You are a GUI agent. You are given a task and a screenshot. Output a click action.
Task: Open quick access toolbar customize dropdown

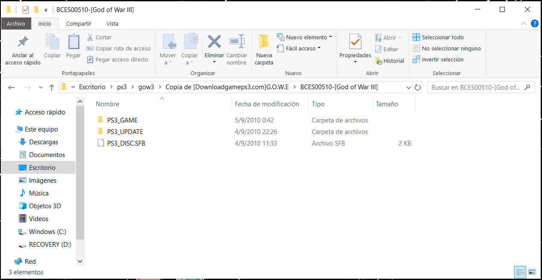[46, 9]
